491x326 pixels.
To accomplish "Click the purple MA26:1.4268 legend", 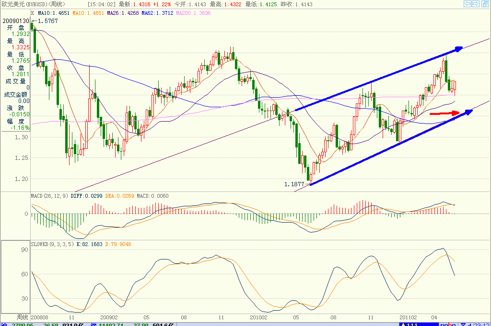I will pos(123,13).
